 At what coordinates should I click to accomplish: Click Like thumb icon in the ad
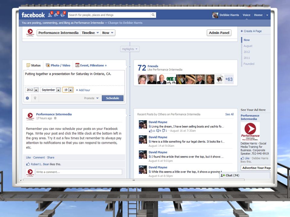point(242,158)
